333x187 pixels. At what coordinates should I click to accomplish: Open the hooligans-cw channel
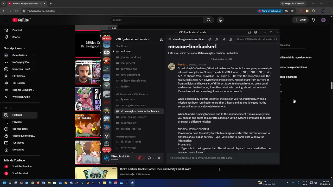(x=139, y=123)
